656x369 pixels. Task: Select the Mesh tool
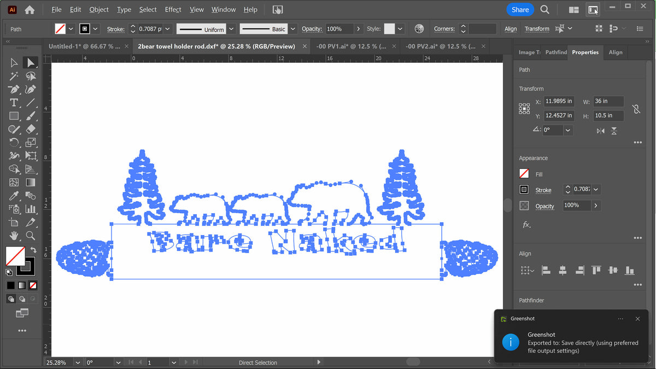pos(14,183)
